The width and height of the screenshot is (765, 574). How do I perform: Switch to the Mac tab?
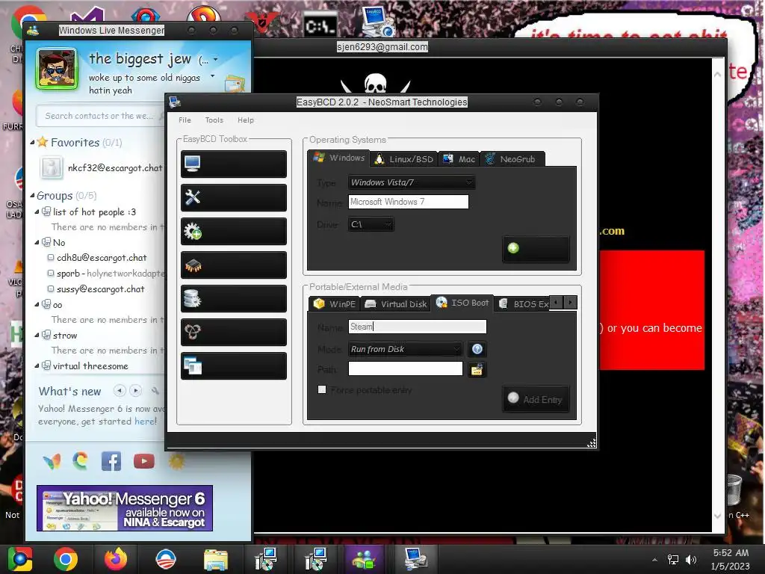coord(459,159)
